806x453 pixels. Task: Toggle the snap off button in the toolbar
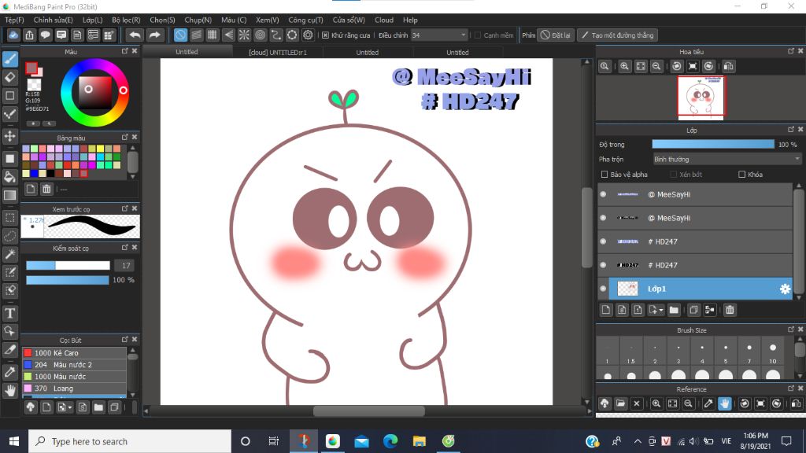pos(180,35)
